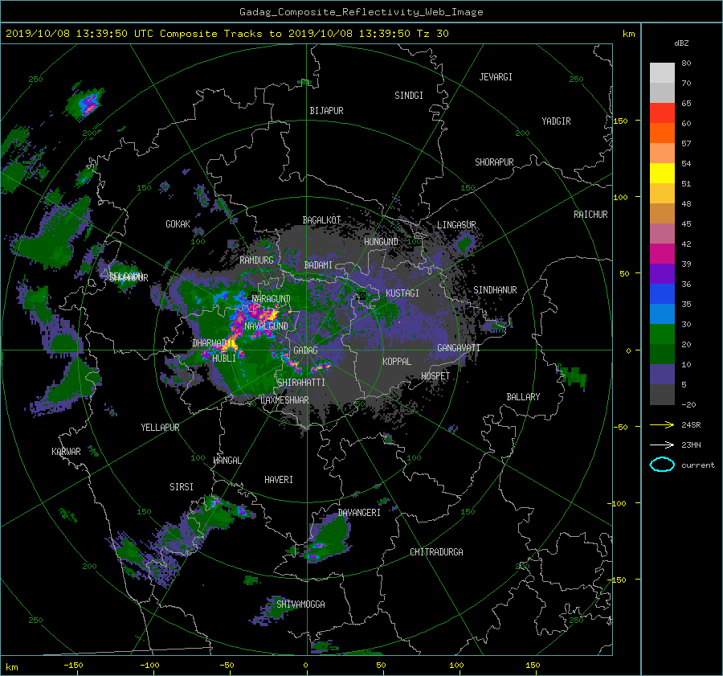Click the LINGASUR city label
Viewport: 723px width, 676px height.
[456, 225]
